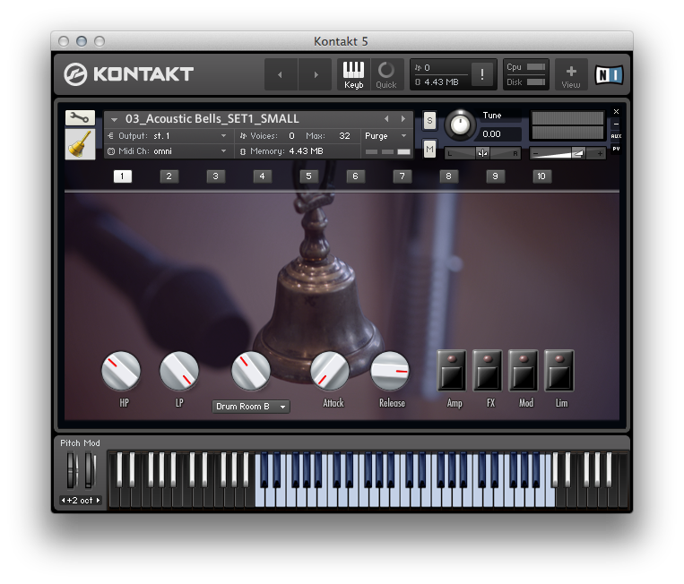The width and height of the screenshot is (684, 584).
Task: Toggle the FX switch
Action: (488, 371)
